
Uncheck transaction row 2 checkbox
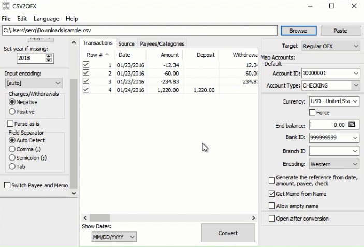pos(86,73)
